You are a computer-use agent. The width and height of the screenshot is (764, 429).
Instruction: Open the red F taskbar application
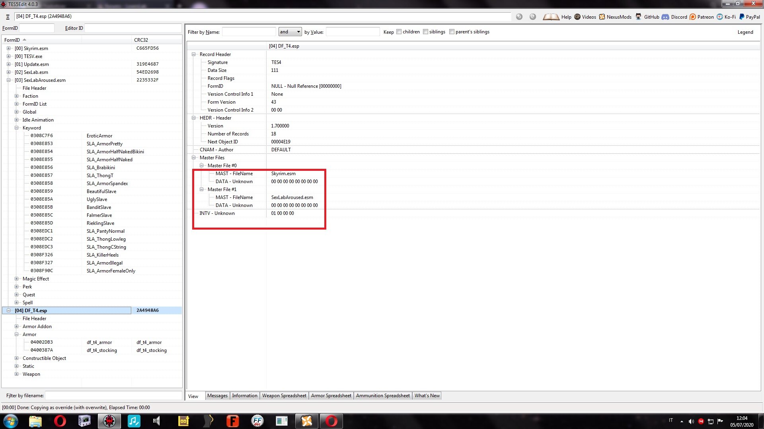(233, 421)
